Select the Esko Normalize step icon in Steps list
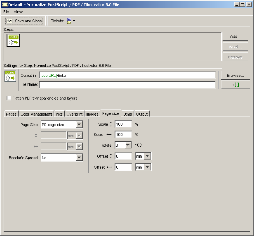This screenshot has height=236, width=254. coord(14,40)
